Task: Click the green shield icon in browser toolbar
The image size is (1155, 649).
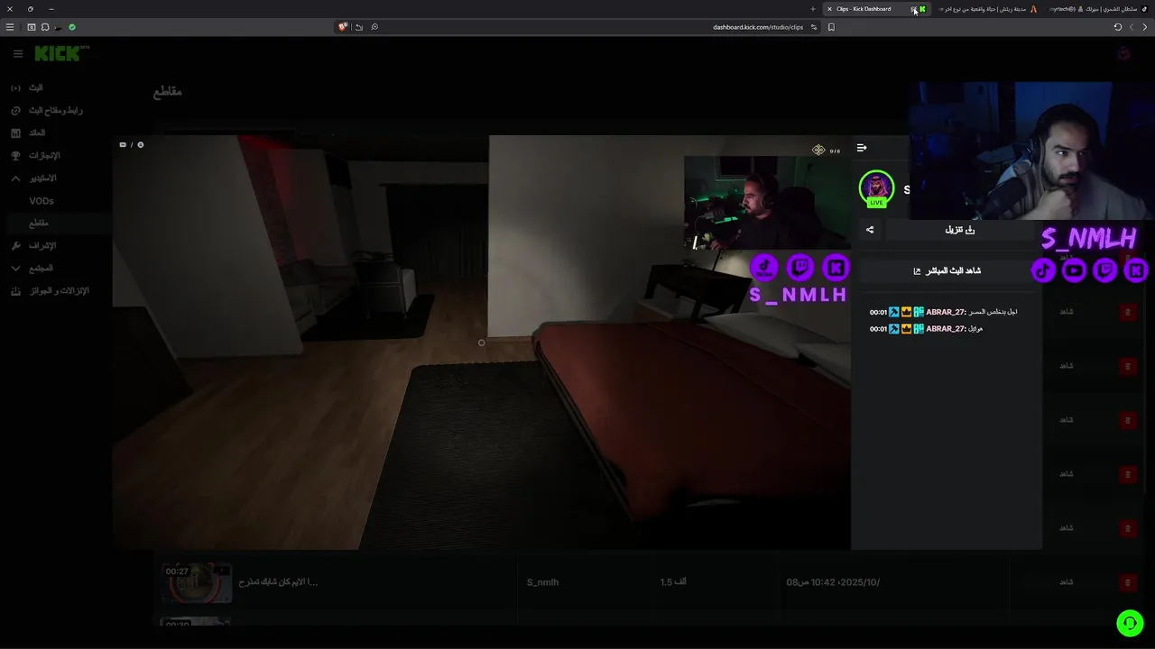Action: tap(72, 27)
